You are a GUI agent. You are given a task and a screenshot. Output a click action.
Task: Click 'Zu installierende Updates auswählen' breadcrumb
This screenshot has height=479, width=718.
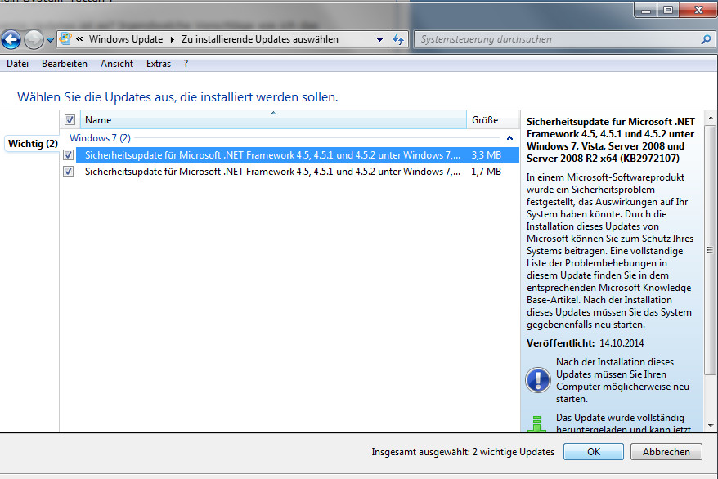259,39
